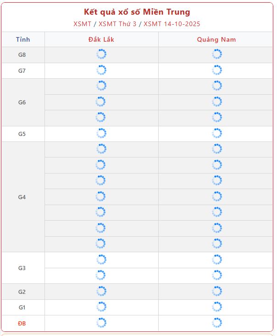Select the G5 spinner in Quảng Nam column
Screen dimensions: 277x336
pyautogui.click(x=217, y=133)
